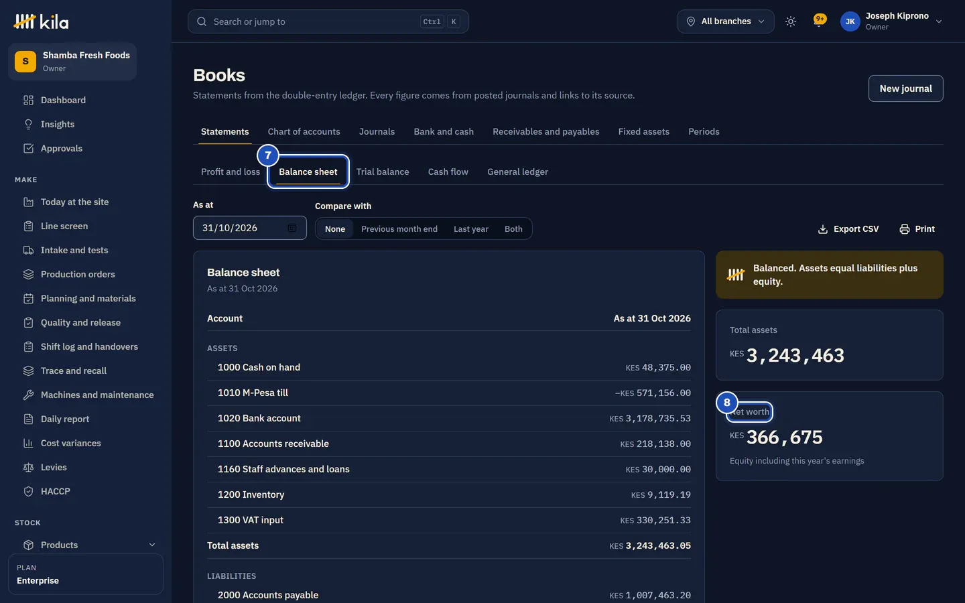Select 'None' comparison option
Viewport: 965px width, 603px height.
pyautogui.click(x=335, y=228)
